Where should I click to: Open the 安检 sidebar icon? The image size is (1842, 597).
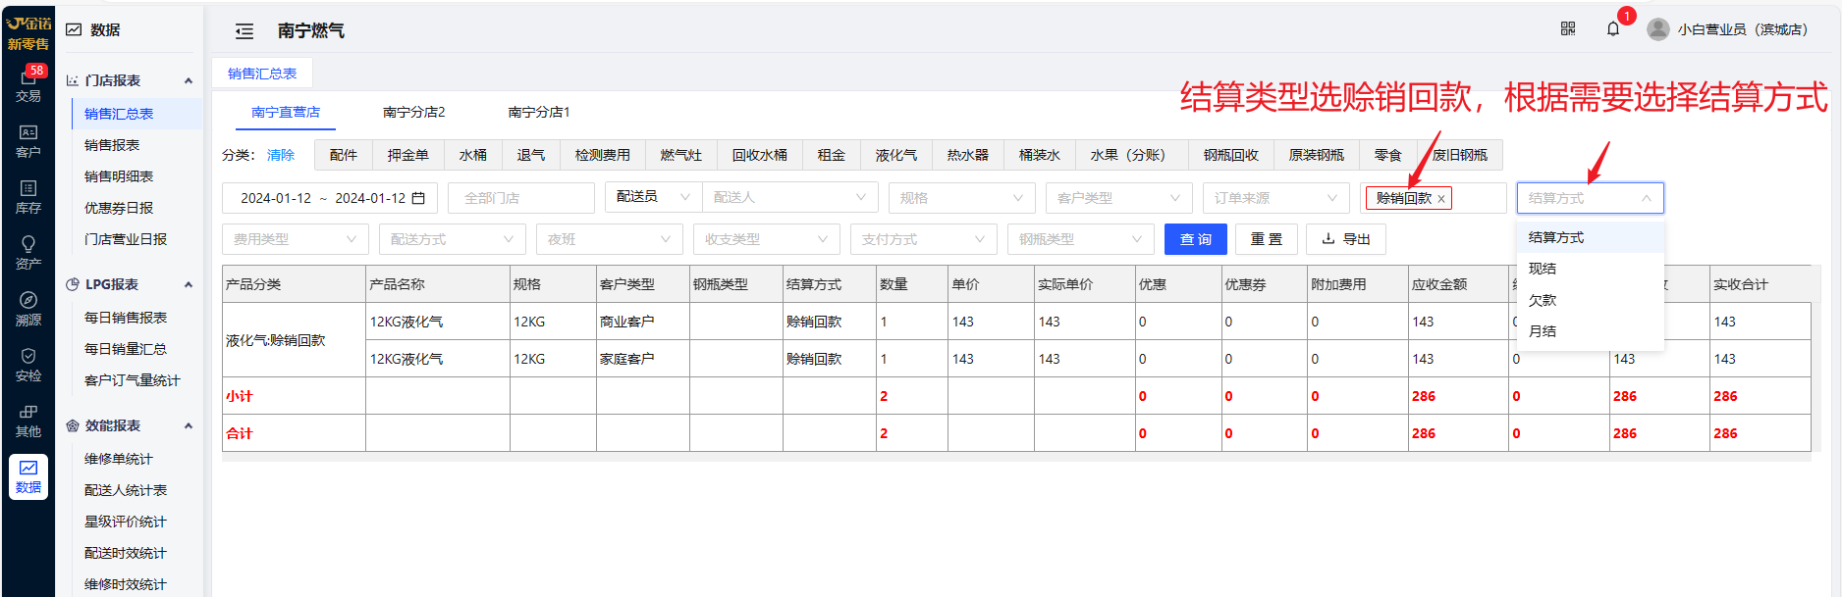pos(28,365)
